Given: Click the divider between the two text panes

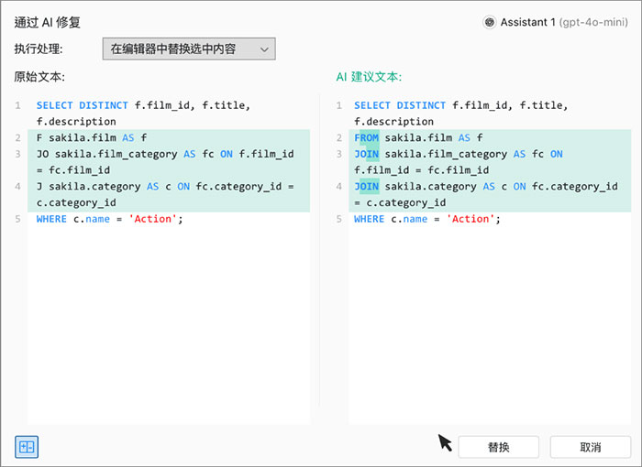Looking at the screenshot, I should coord(320,249).
